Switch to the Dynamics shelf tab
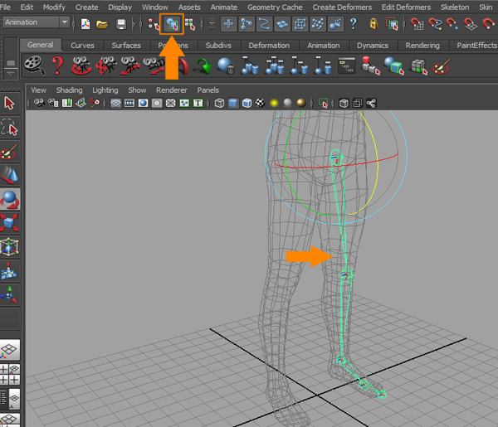The image size is (498, 427). pos(372,46)
